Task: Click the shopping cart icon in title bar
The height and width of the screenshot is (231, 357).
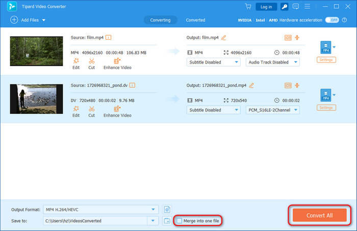Action: [x=248, y=7]
